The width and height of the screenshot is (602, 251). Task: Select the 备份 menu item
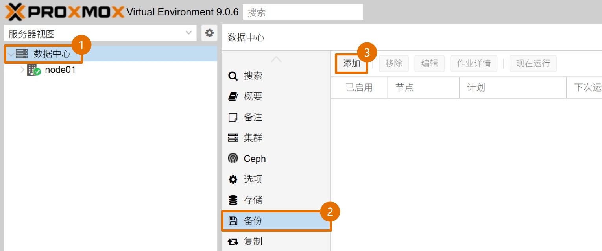[x=276, y=221]
